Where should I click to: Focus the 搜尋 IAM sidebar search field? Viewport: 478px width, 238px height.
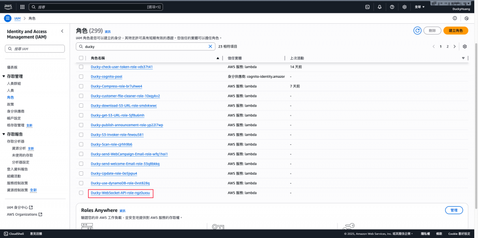coord(35,49)
